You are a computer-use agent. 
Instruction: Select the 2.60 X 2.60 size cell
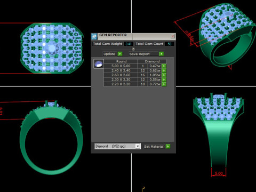pos(121,75)
